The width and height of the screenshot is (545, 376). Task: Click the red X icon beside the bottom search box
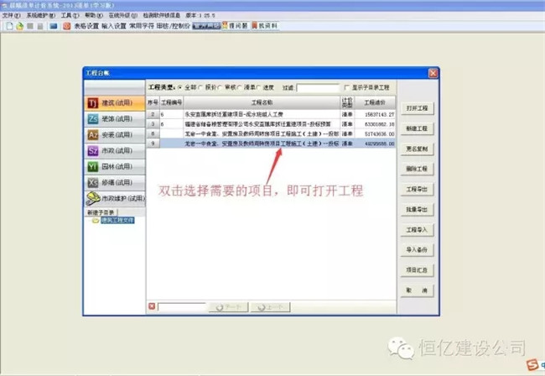pos(152,306)
